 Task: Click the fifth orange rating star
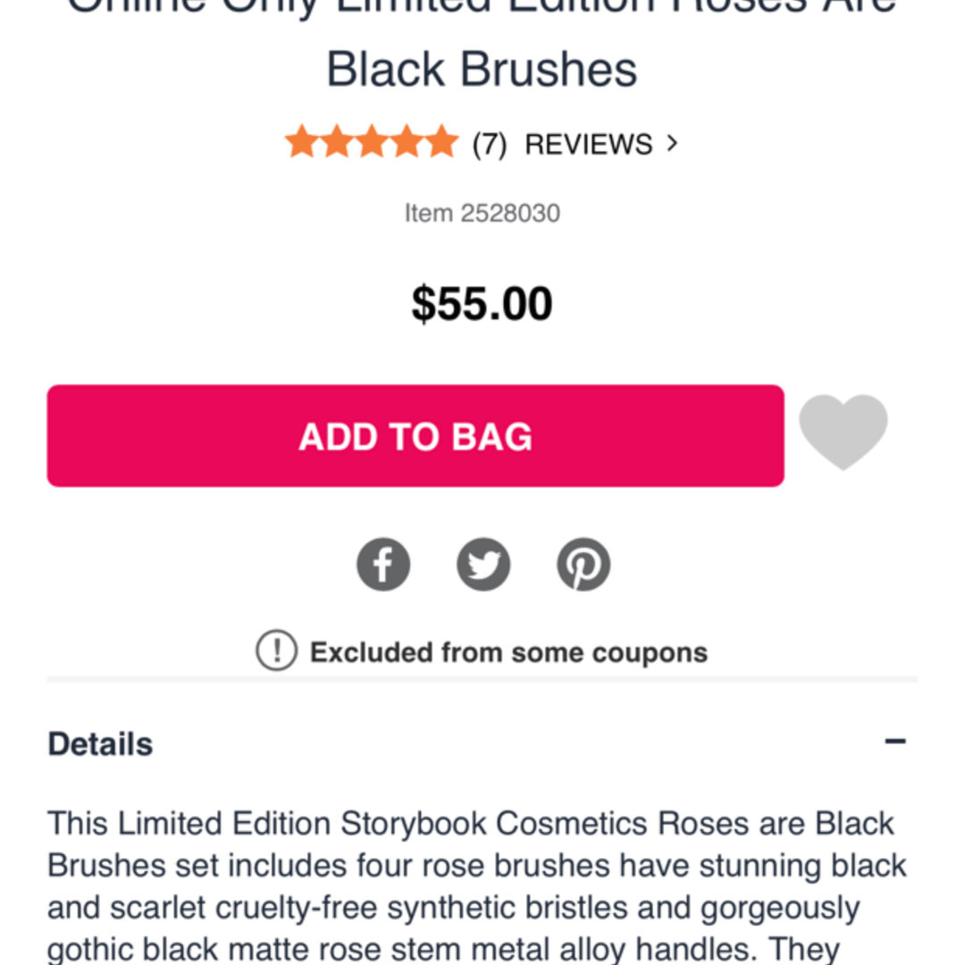441,143
